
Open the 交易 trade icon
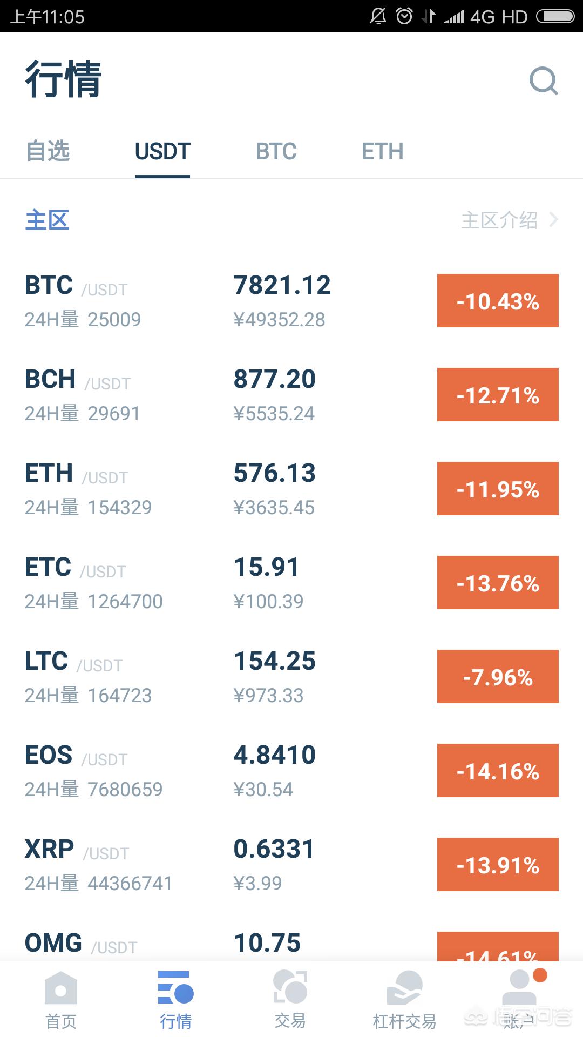(x=290, y=987)
